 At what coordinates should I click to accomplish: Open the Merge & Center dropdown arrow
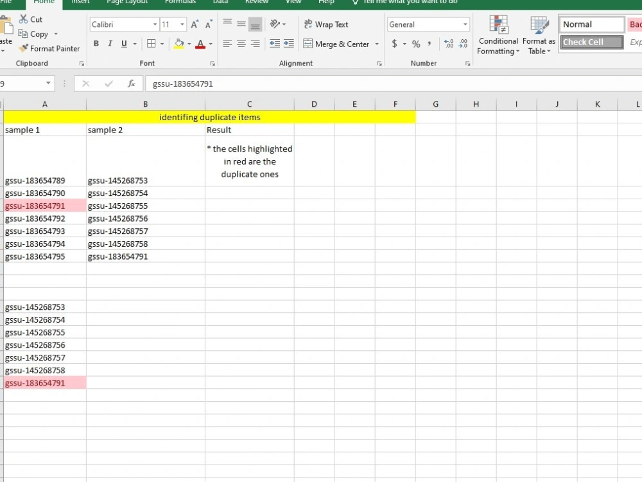point(377,44)
